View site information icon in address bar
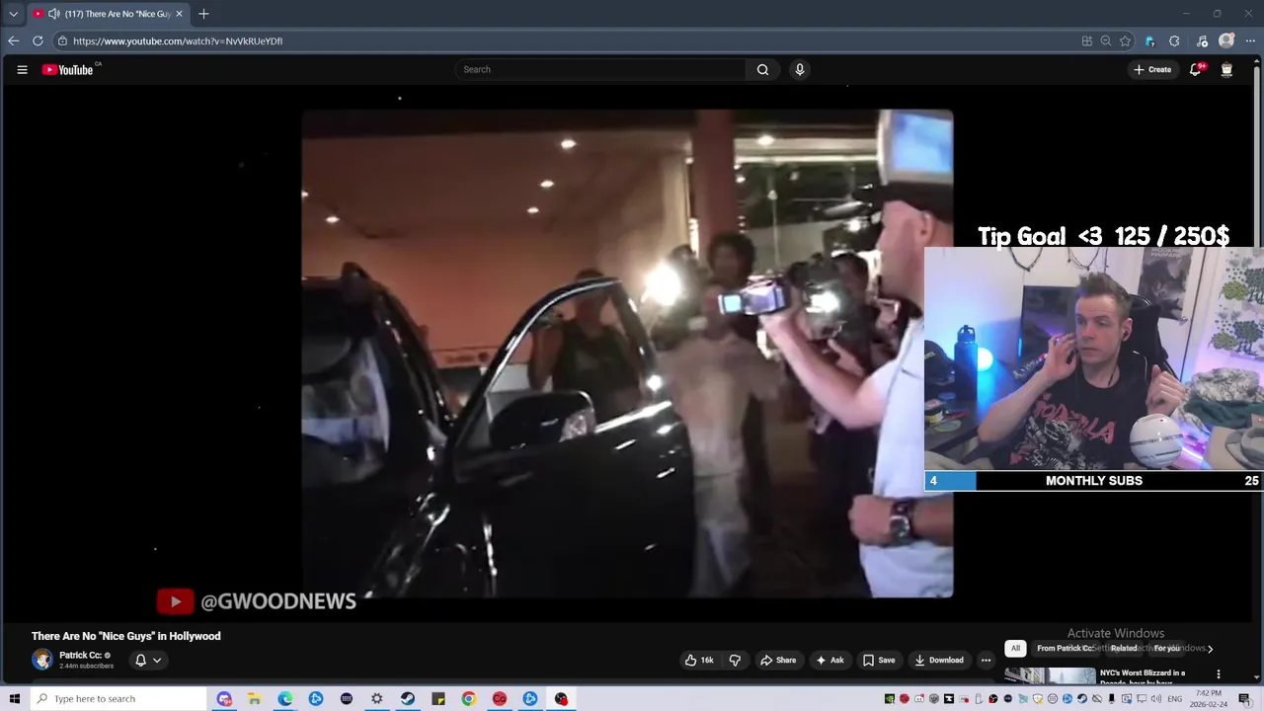Screen dimensions: 1264x711 coord(62,40)
